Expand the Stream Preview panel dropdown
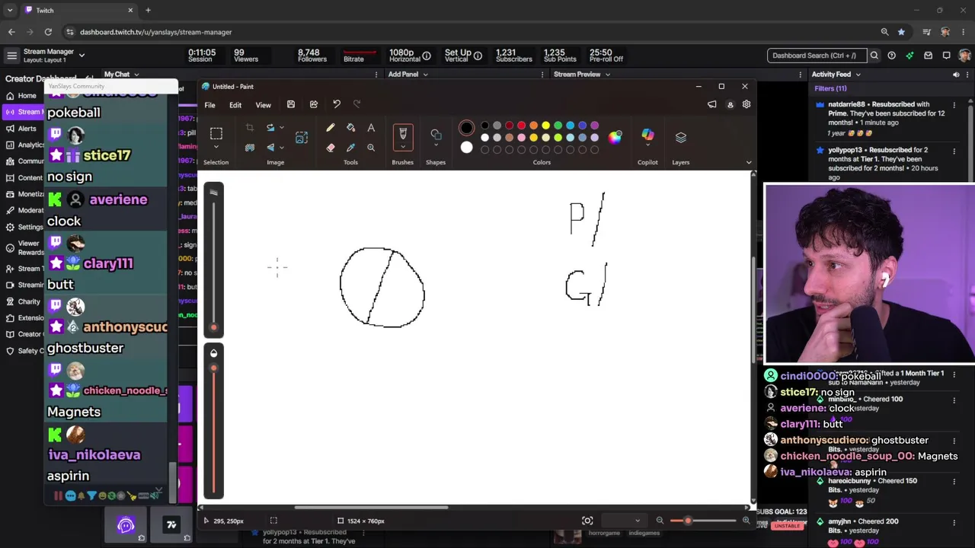Screen dimensions: 975x548 pyautogui.click(x=607, y=75)
